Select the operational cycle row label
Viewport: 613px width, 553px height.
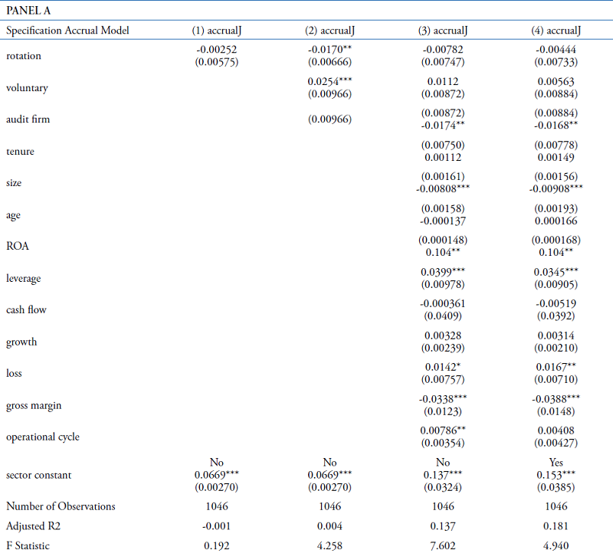tap(43, 437)
